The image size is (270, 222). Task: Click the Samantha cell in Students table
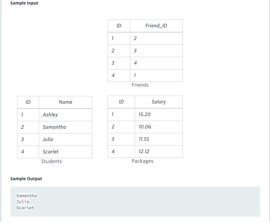pos(54,127)
